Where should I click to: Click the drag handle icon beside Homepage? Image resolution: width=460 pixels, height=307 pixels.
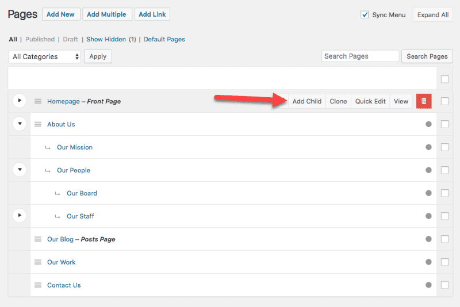pos(38,101)
